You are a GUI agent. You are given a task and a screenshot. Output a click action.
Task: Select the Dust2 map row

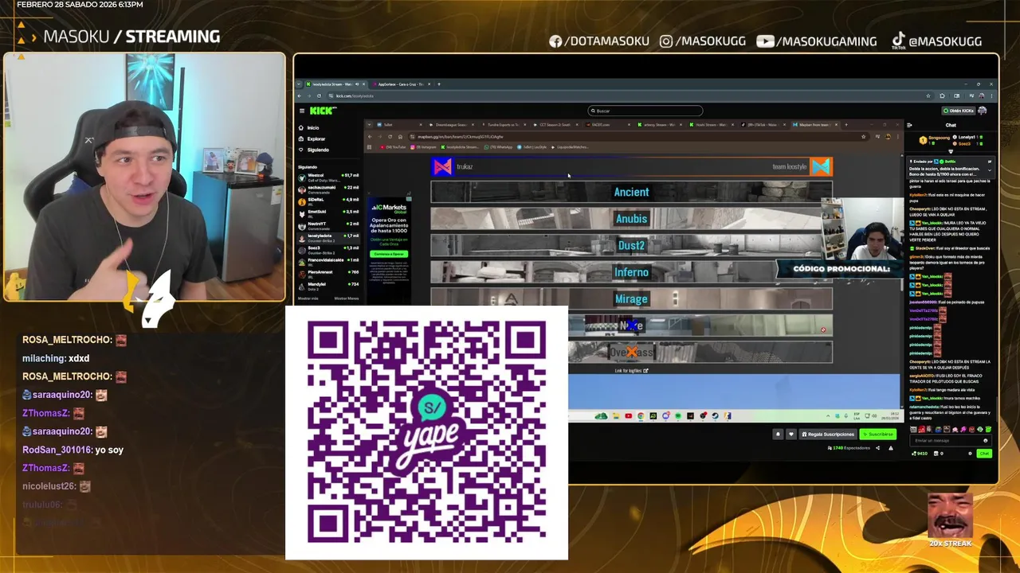(631, 245)
